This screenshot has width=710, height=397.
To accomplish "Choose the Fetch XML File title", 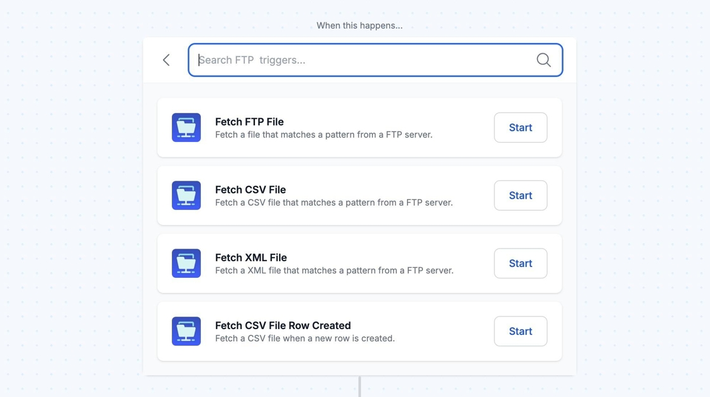I will coord(251,257).
